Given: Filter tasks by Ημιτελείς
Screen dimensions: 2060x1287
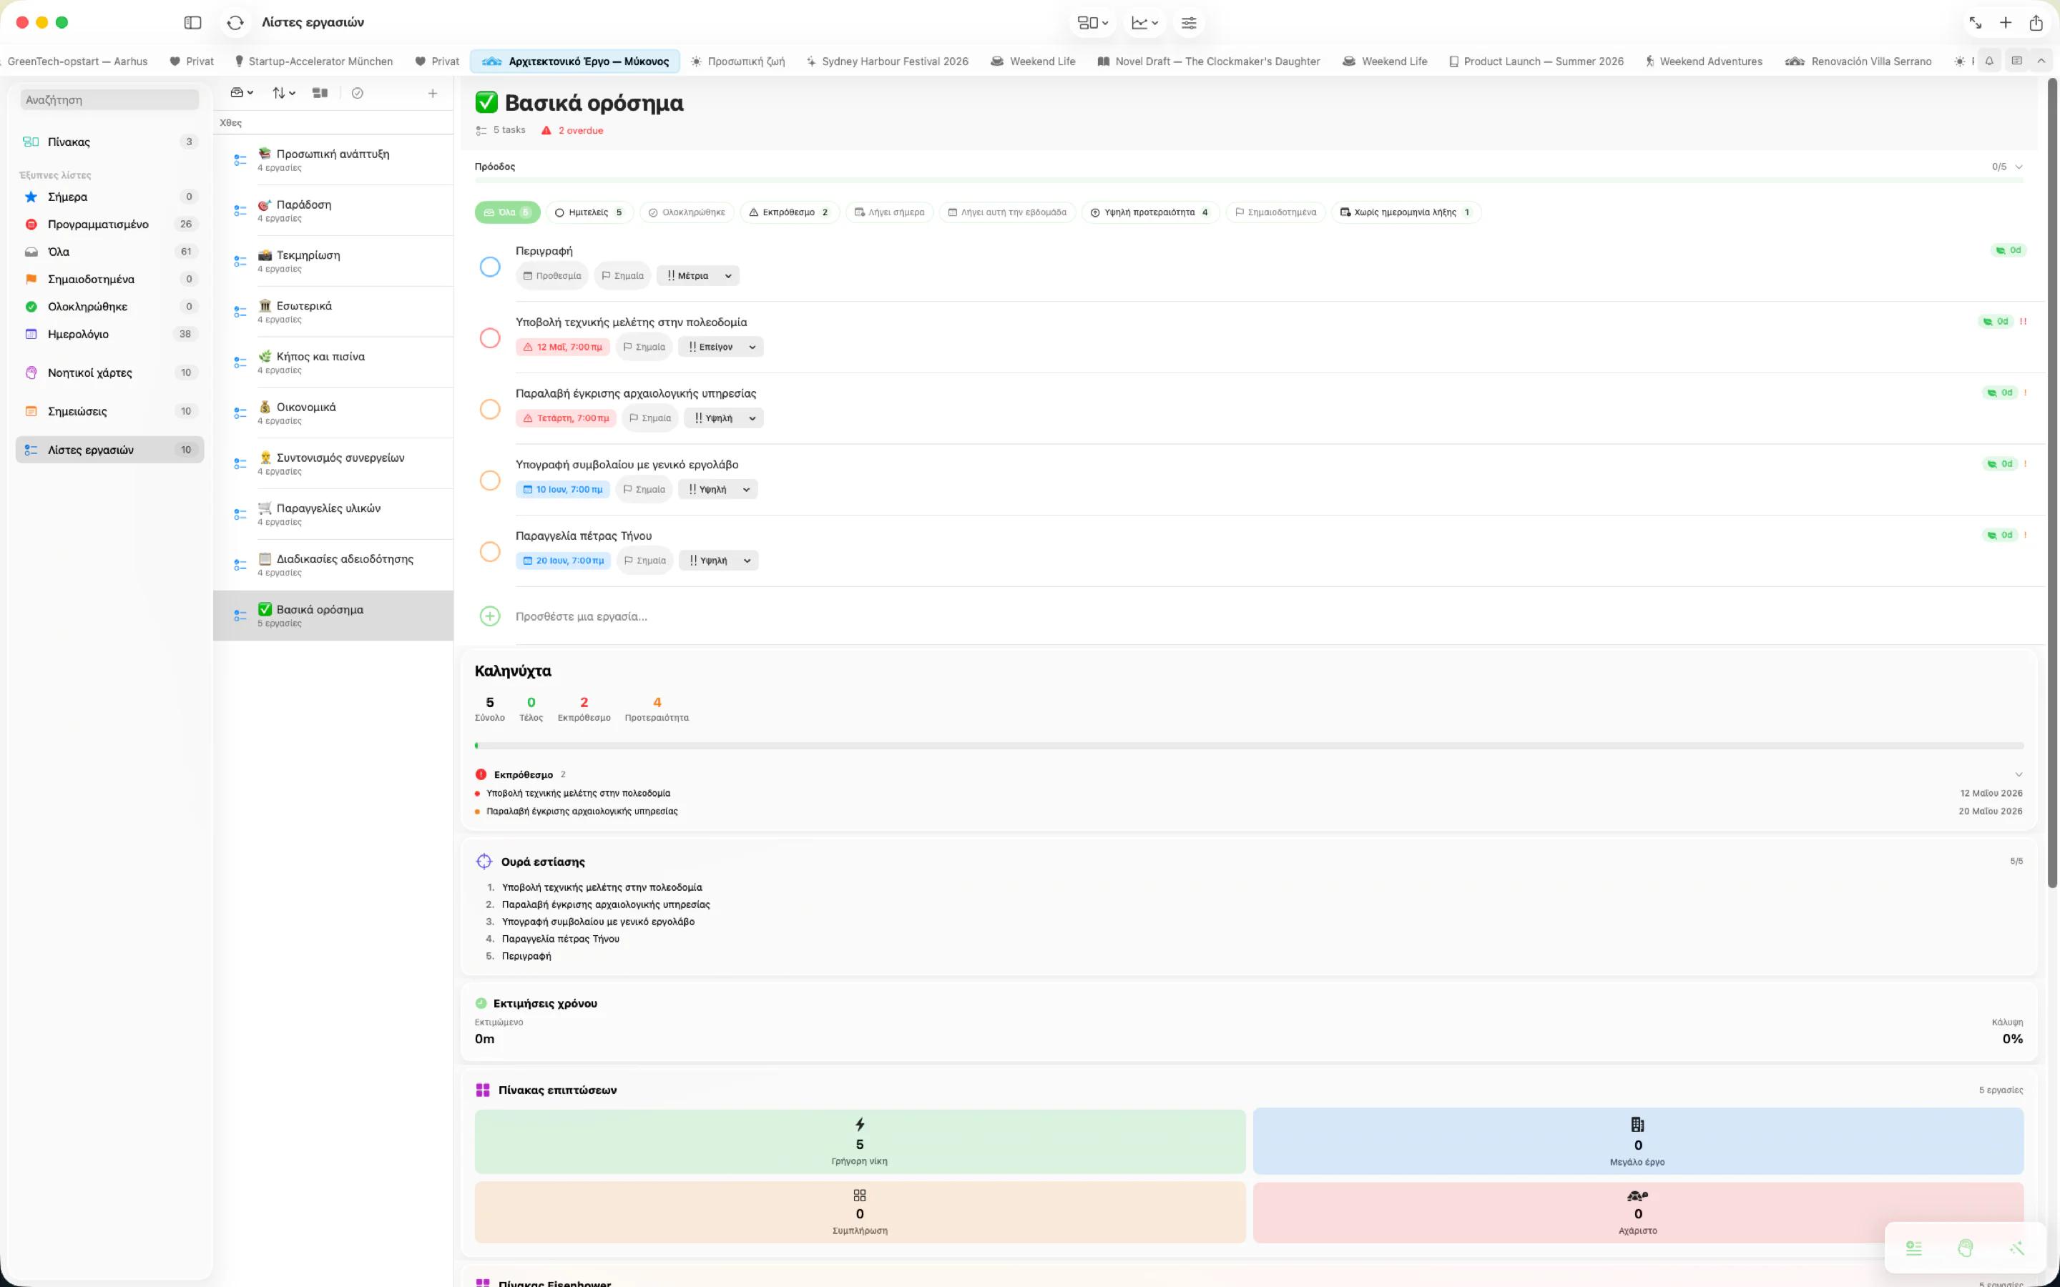Looking at the screenshot, I should [589, 213].
